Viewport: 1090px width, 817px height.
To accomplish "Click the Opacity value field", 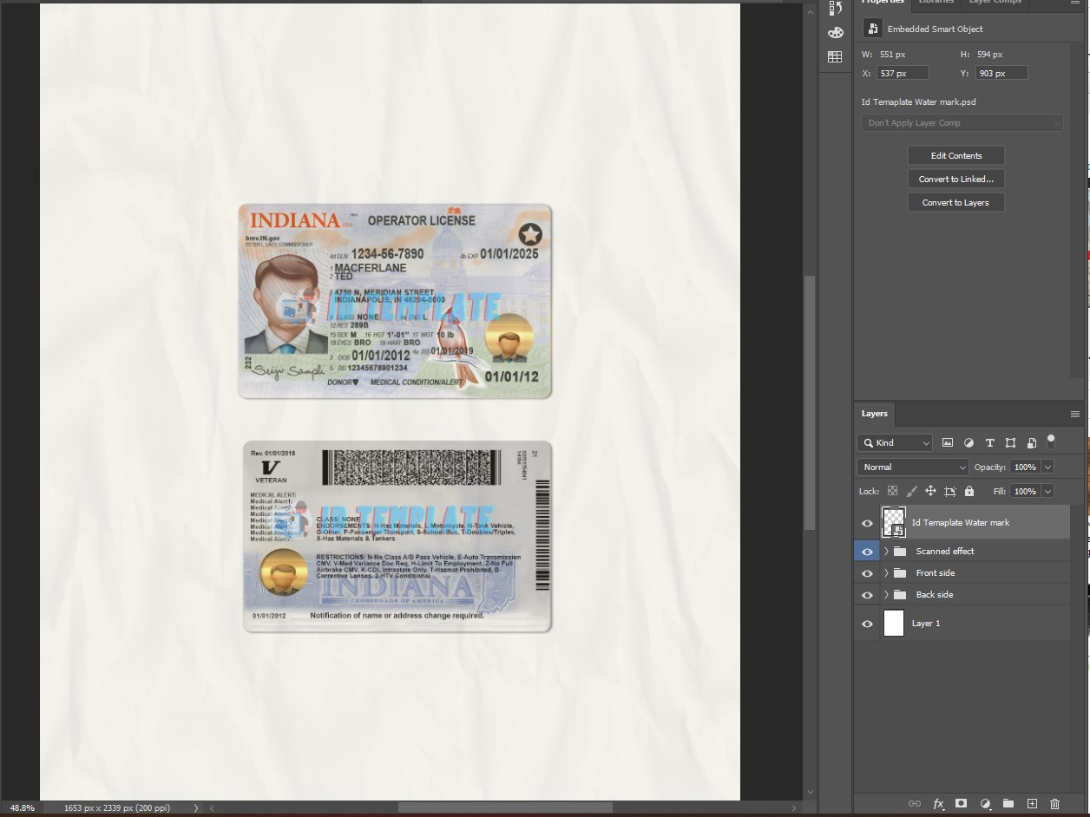I will coord(1025,467).
